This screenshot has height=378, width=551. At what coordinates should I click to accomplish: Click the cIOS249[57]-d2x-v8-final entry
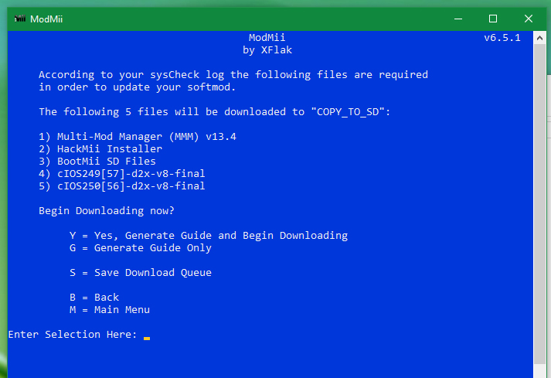122,173
